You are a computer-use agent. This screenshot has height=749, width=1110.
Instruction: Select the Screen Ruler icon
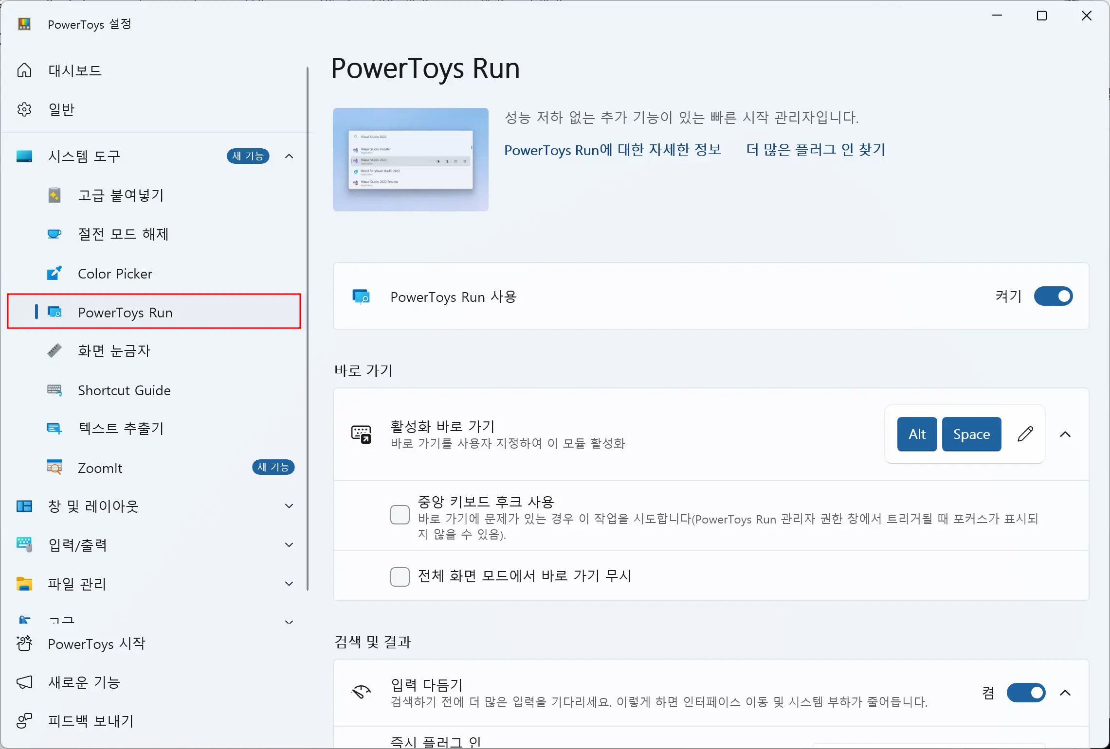pos(54,351)
